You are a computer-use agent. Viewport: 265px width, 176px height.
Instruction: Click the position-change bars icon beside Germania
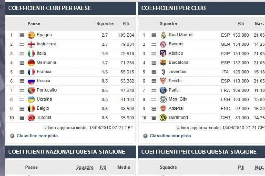22,63
